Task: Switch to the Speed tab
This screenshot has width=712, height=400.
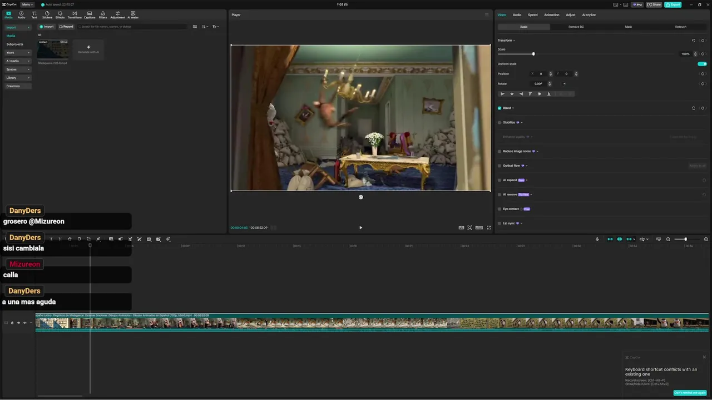Action: tap(532, 15)
